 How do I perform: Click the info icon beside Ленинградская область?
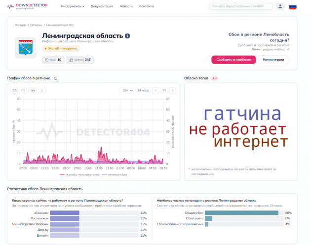127,36
